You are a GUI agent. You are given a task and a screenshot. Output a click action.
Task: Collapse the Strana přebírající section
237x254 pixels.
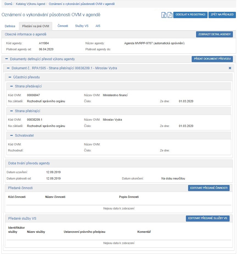pyautogui.click(x=12, y=111)
